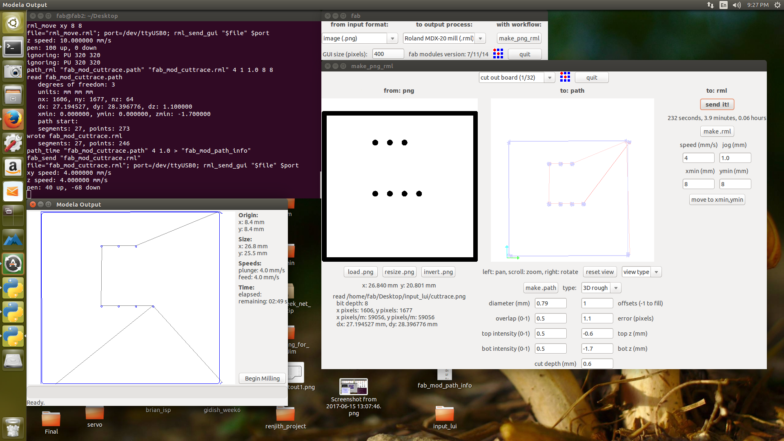Open Amazon launcher in dock
Viewport: 784px width, 441px height.
click(13, 168)
